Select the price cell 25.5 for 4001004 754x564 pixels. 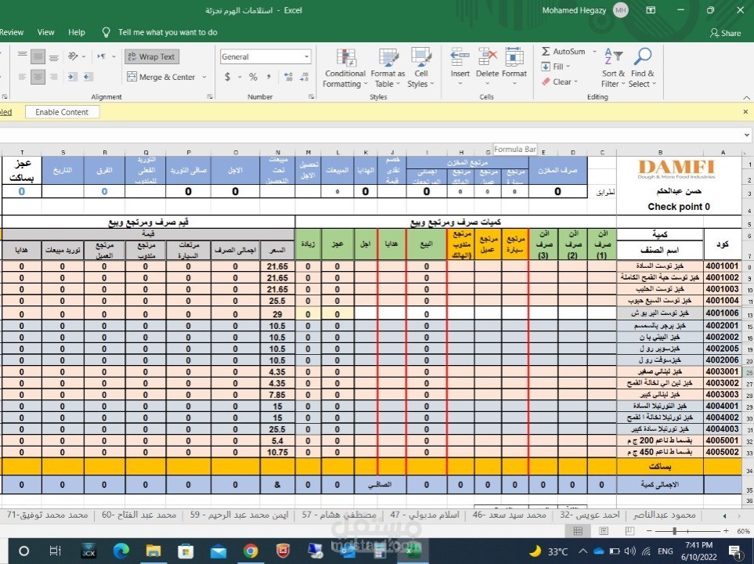tap(277, 301)
